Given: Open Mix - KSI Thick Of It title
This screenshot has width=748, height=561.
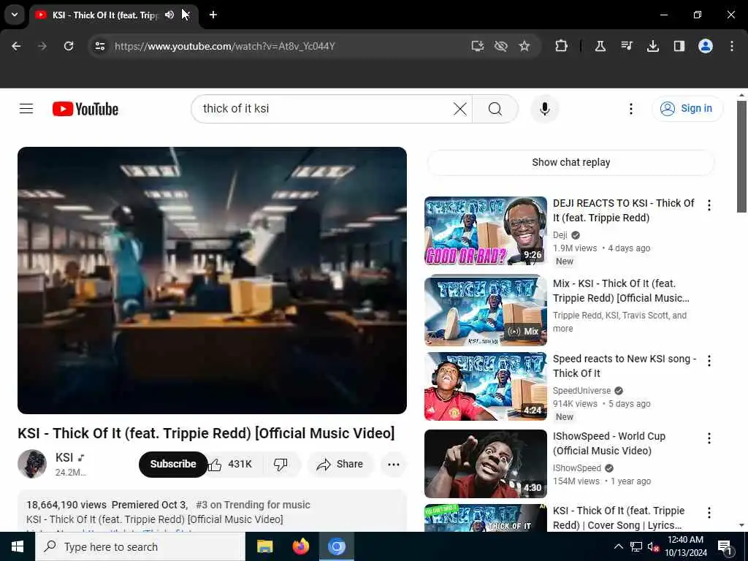Looking at the screenshot, I should [x=621, y=291].
